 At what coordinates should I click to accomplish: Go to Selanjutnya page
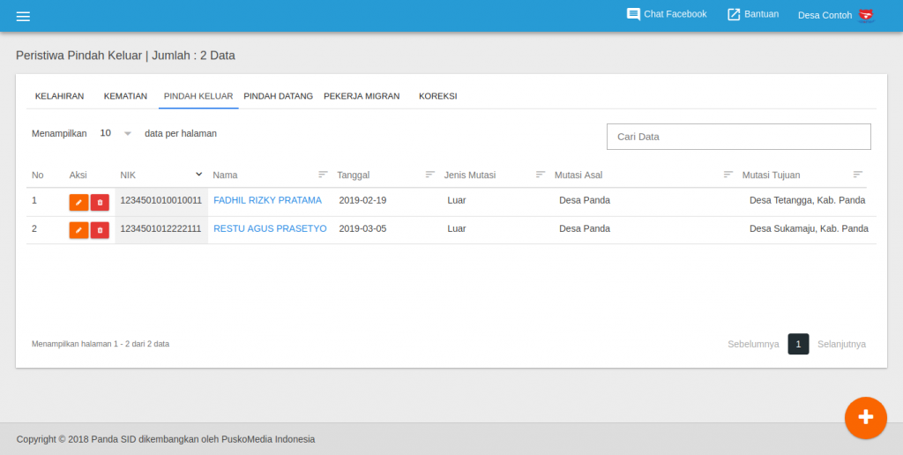click(x=841, y=345)
